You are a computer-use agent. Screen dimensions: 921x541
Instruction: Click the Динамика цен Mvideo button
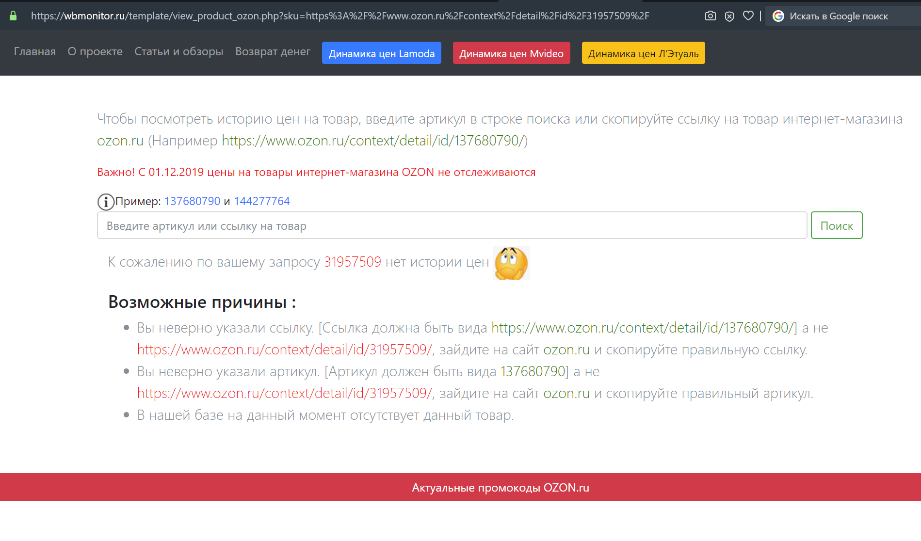pos(511,53)
